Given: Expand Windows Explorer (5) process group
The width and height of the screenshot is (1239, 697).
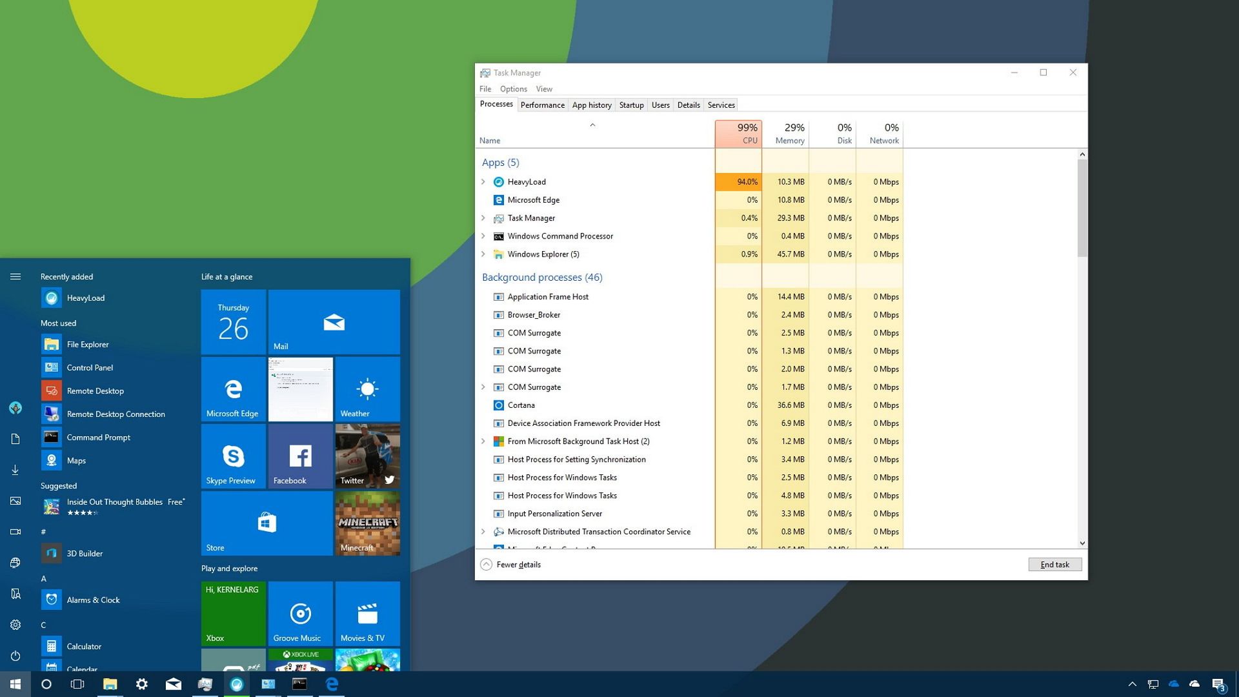Looking at the screenshot, I should (x=484, y=254).
